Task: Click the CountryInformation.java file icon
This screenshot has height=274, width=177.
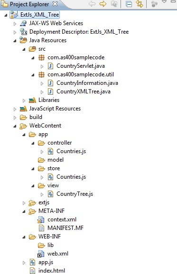Action: coord(51,83)
